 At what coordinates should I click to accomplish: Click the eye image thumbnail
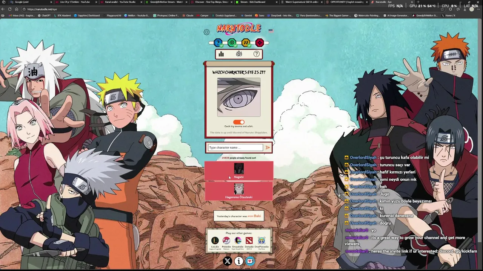click(x=239, y=97)
